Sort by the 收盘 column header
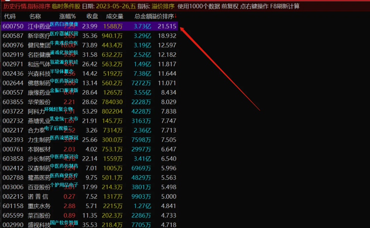 [92, 17]
